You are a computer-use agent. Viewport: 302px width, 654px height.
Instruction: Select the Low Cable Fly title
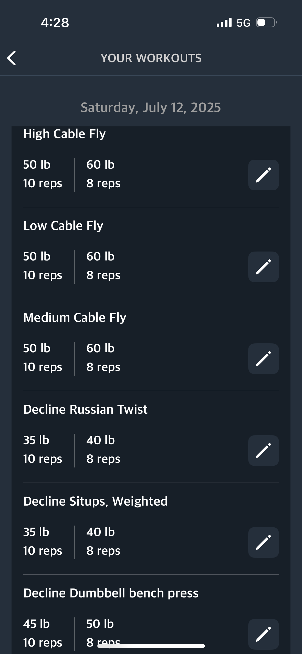[x=63, y=226]
